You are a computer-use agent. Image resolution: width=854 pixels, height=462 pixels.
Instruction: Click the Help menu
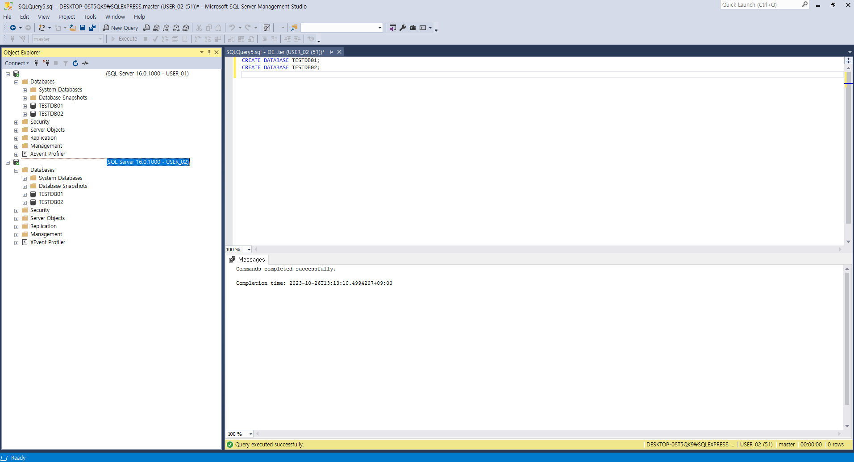[x=139, y=17]
